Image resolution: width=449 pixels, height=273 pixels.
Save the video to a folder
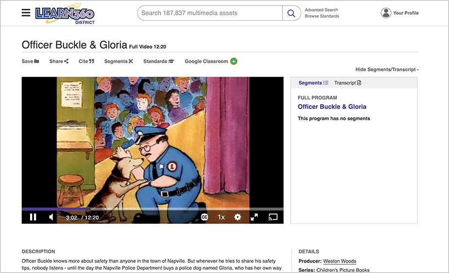pyautogui.click(x=30, y=61)
